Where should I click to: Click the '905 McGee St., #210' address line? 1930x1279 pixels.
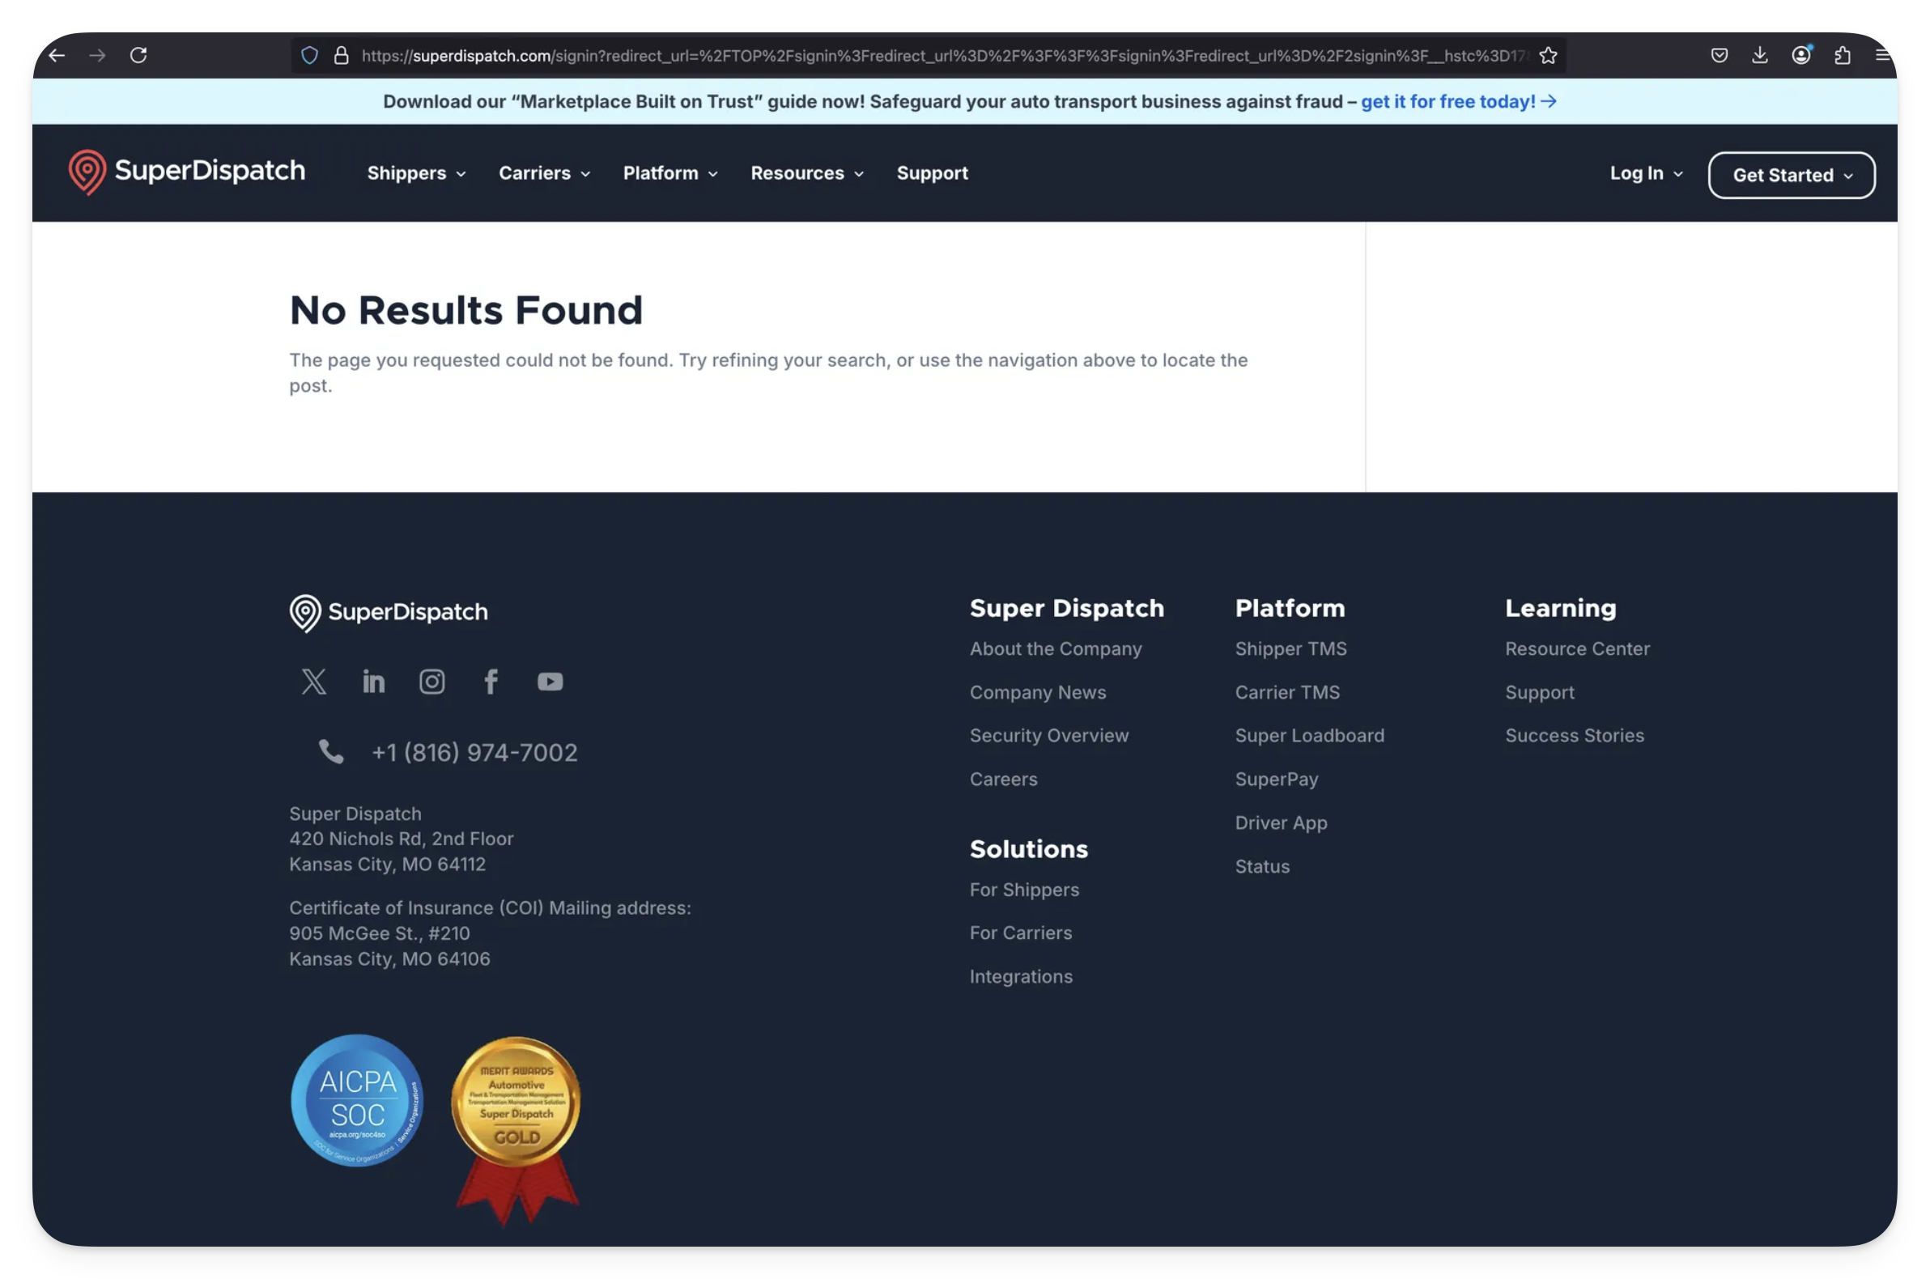point(380,933)
